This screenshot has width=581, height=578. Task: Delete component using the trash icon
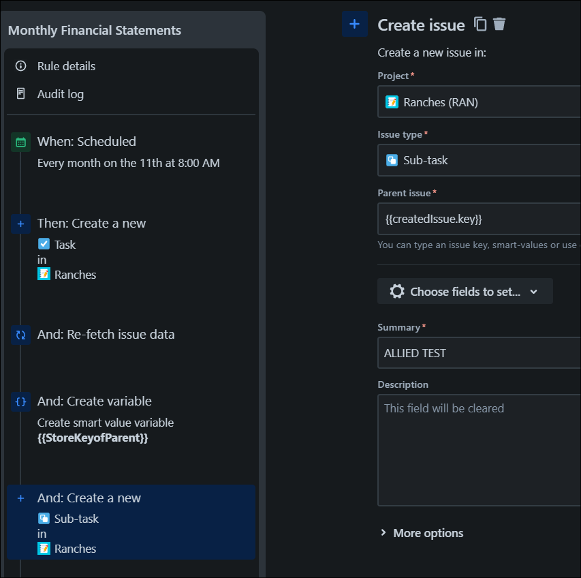499,25
